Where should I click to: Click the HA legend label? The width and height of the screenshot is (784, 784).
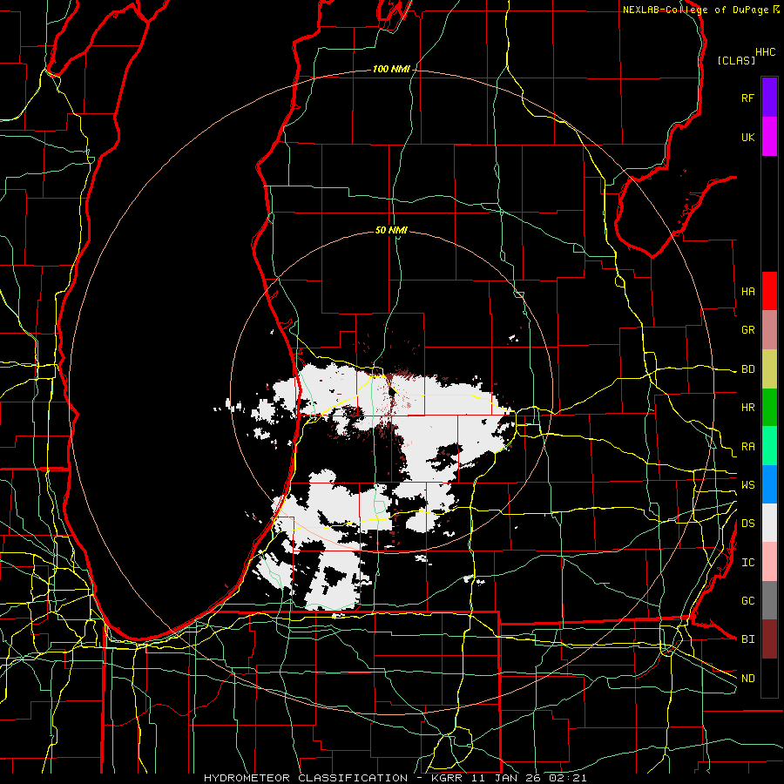pyautogui.click(x=747, y=292)
